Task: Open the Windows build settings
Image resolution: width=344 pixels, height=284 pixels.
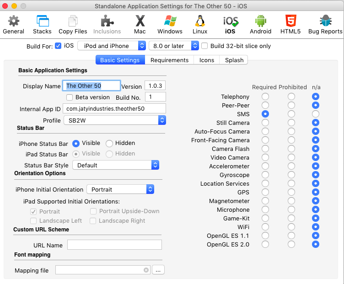Action: tap(170, 24)
